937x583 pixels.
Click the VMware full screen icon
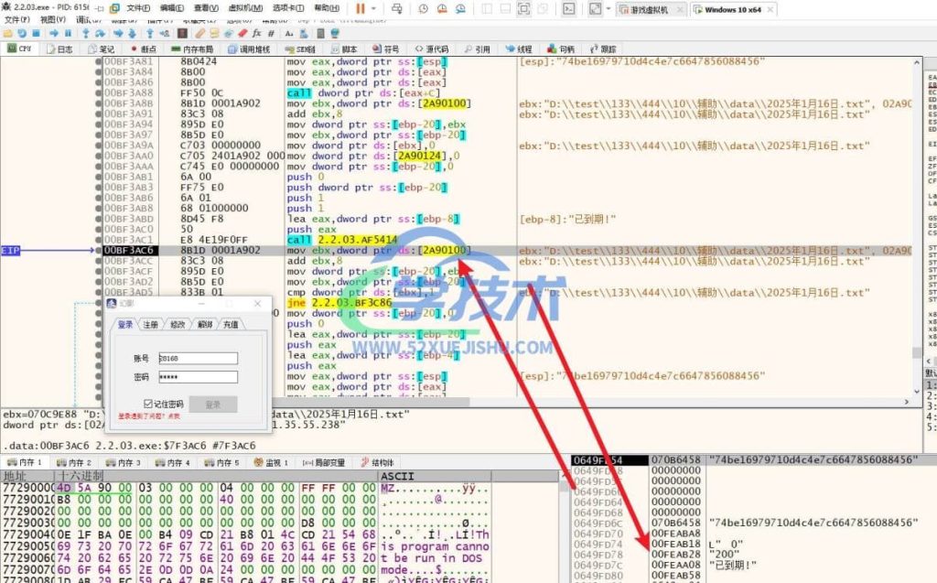coord(523,8)
